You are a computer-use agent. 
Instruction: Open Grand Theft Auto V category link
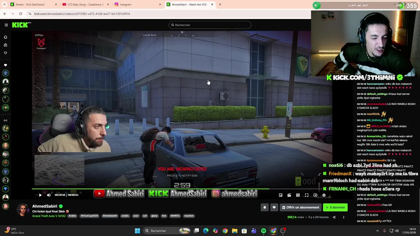(x=49, y=216)
